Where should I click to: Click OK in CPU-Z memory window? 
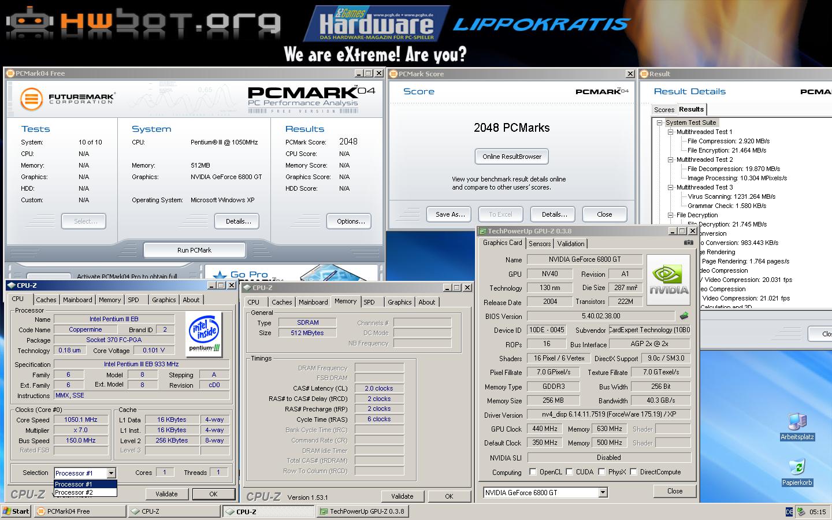(449, 496)
